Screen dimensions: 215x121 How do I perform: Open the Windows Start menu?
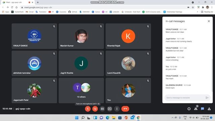[77, 118]
